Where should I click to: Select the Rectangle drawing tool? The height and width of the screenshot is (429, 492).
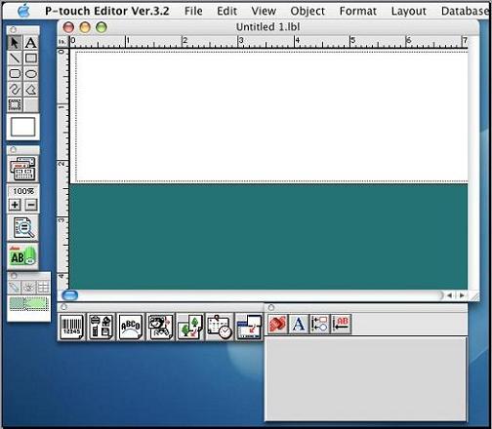31,58
